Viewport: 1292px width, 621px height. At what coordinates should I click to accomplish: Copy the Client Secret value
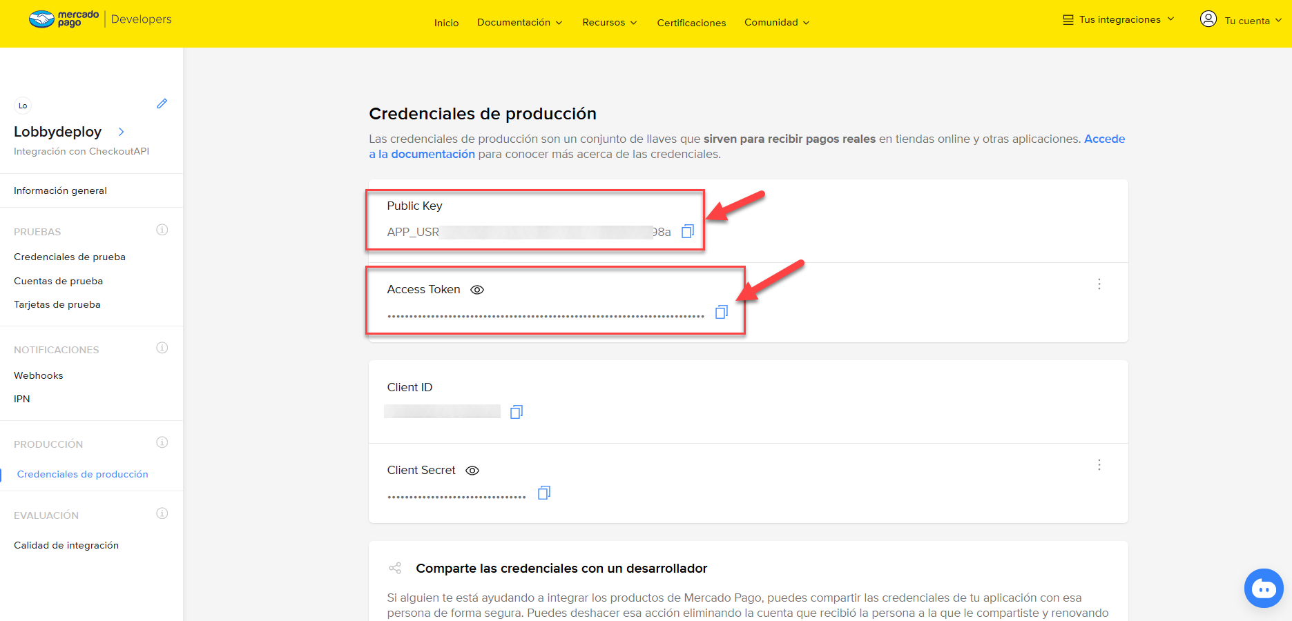(543, 493)
